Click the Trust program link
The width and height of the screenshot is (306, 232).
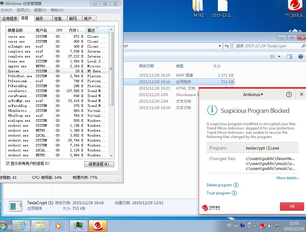tap(218, 193)
